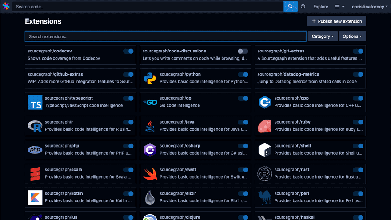This screenshot has height=220, width=391.
Task: Click the C++ hexagon logo
Action: point(264,102)
